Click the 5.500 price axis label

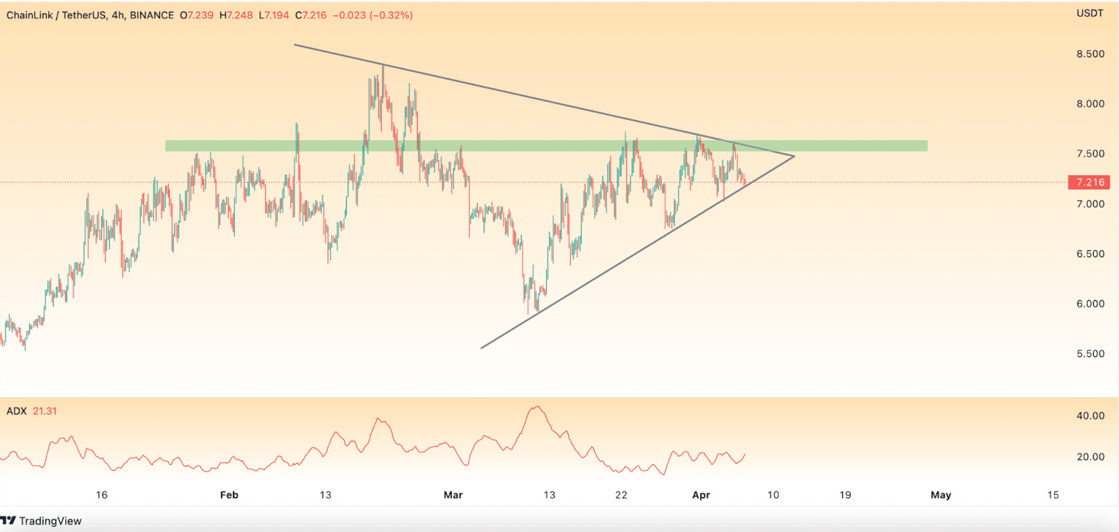click(1090, 354)
